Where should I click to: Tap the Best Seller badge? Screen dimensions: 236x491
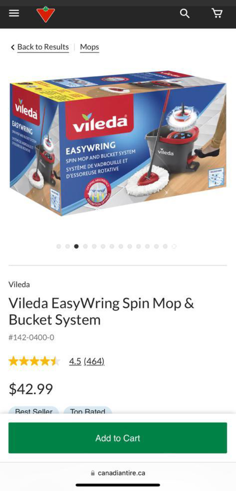[x=34, y=410]
